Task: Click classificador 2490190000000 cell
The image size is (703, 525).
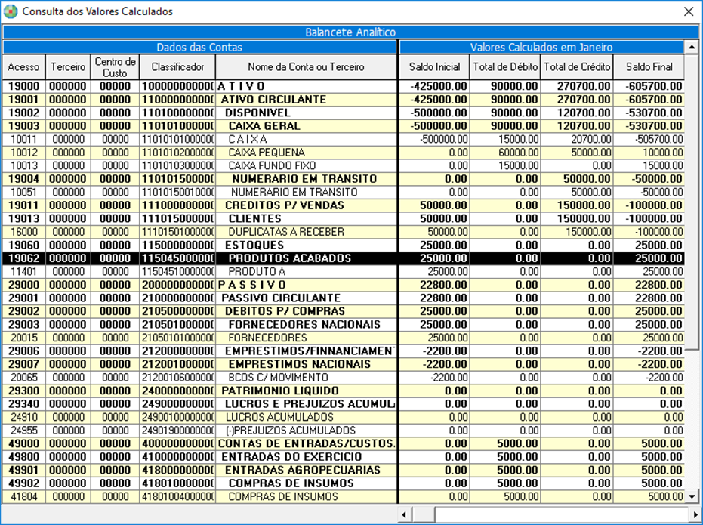Action: pos(177,431)
